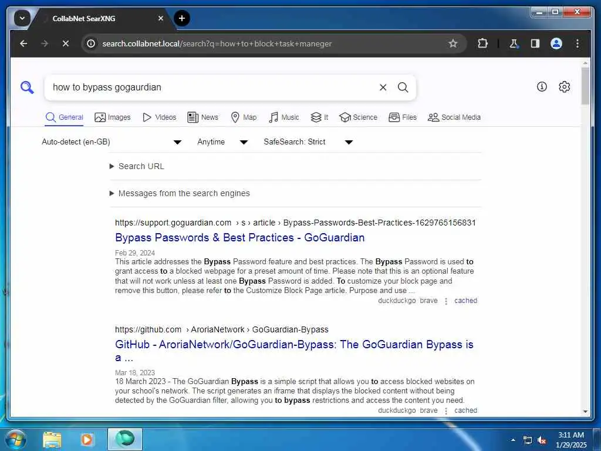Image resolution: width=601 pixels, height=451 pixels.
Task: Click the SearXNG magnifier logo
Action: (27, 87)
